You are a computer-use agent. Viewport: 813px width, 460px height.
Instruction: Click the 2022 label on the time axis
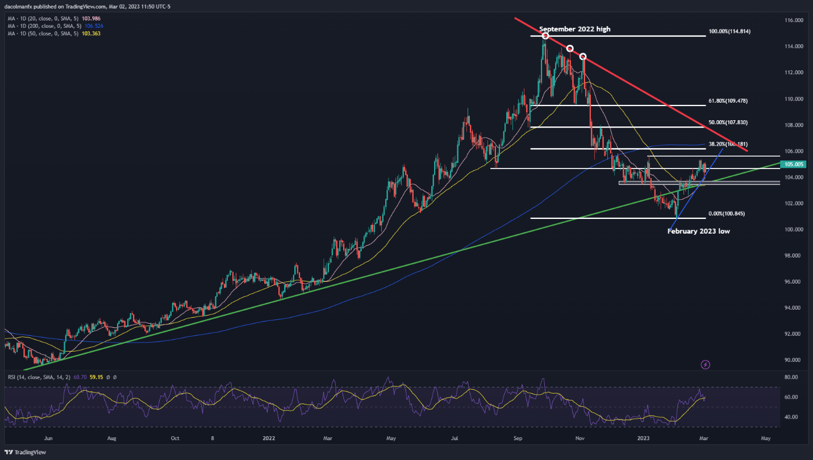click(269, 438)
